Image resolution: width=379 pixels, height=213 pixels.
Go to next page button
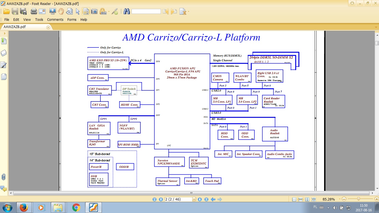200,199
